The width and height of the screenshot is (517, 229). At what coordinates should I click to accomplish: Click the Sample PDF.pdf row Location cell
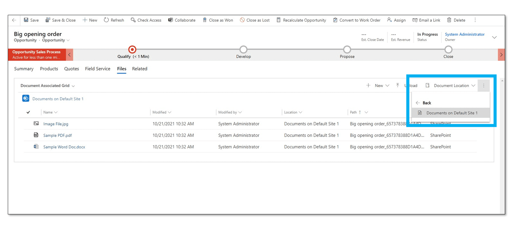311,135
